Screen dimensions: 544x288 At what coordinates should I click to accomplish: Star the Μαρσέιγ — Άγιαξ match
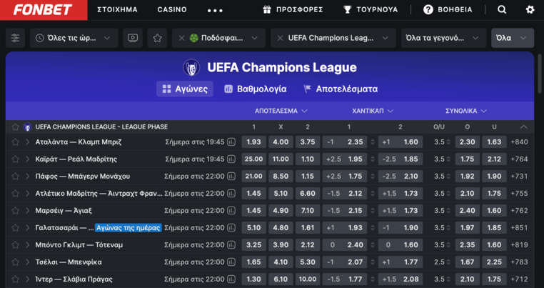15,210
